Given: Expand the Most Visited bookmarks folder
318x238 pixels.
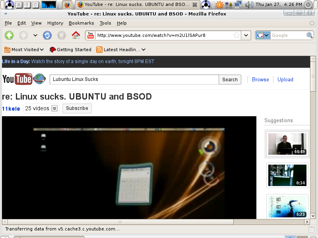Looking at the screenshot, I should (x=24, y=50).
